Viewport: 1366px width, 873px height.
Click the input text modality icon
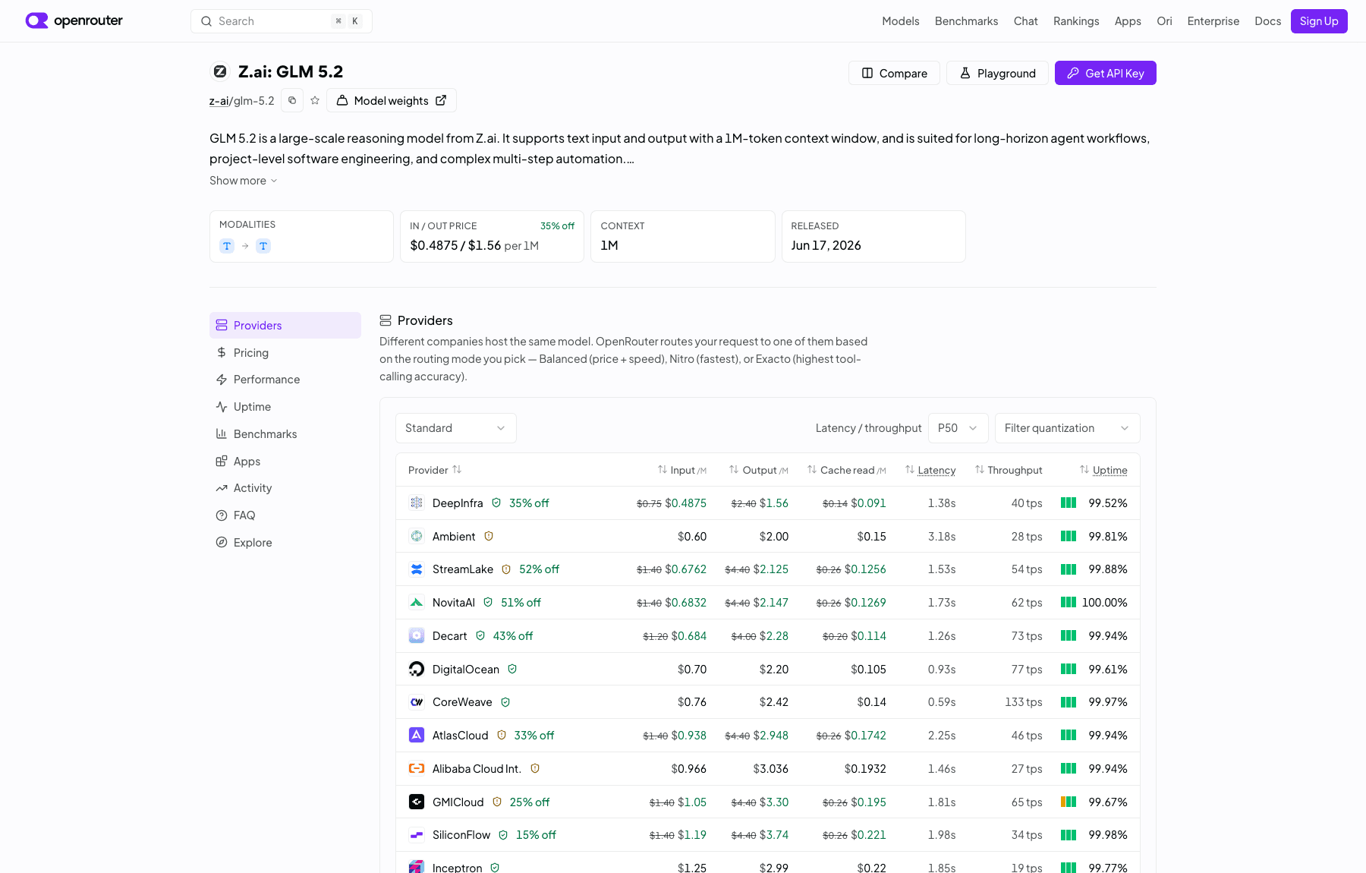227,246
